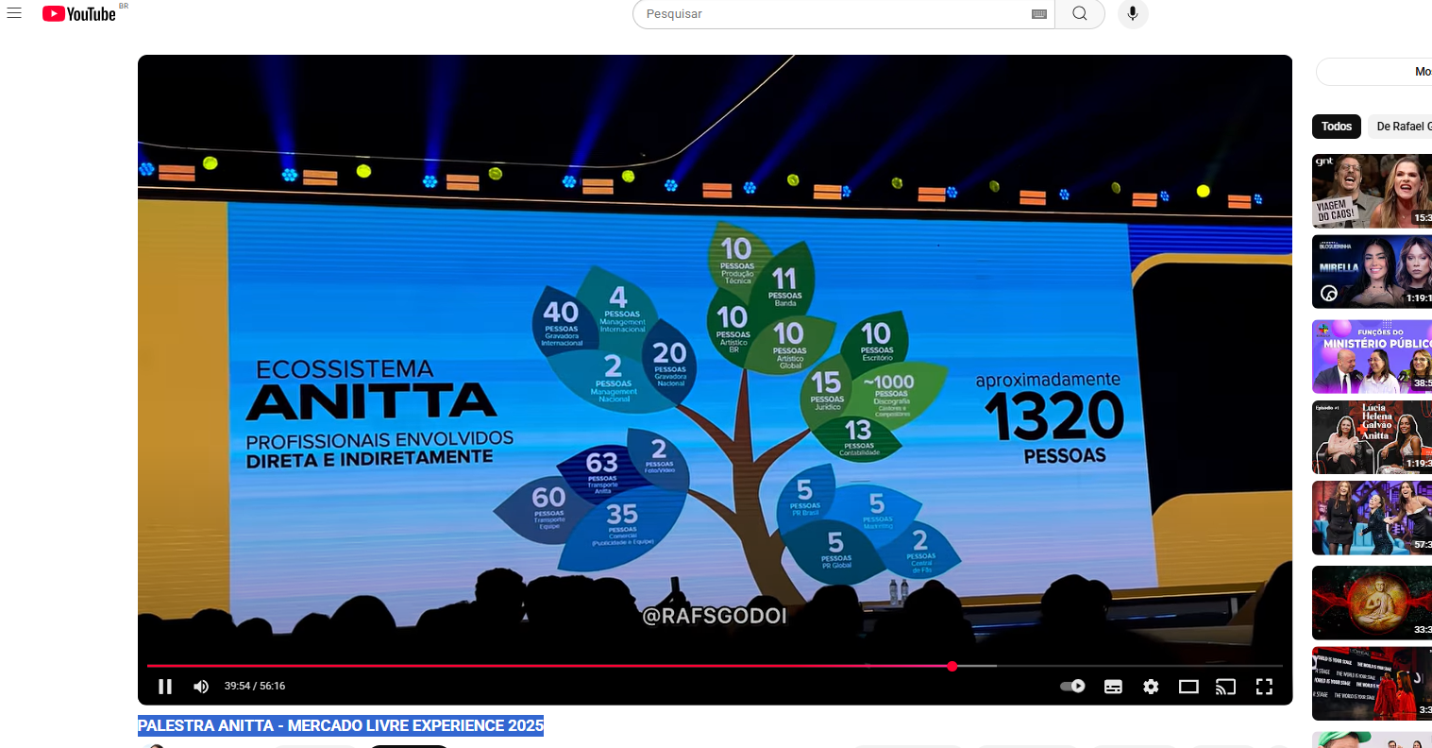Click the red progress bar scrubber
The height and width of the screenshot is (748, 1432).
pyautogui.click(x=952, y=667)
